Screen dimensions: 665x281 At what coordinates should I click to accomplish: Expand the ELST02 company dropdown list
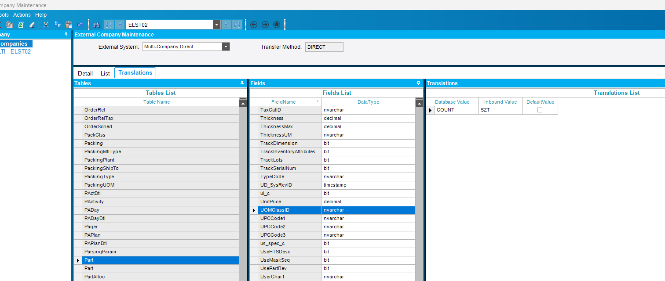(216, 25)
